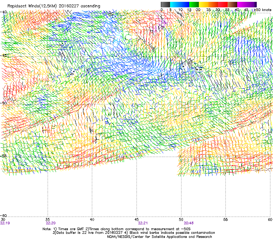Click the longitude label '55'
Screen dimensions: 273x239
(x=225, y=220)
